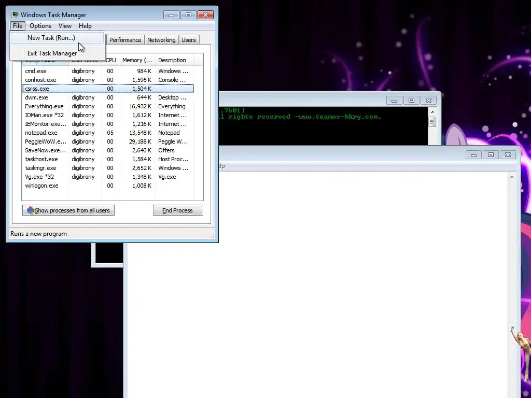Sort by Description column header
Viewport: 531px width, 398px height.
(174, 60)
